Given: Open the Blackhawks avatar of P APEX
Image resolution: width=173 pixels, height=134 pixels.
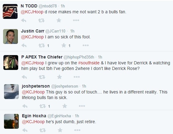Looking at the screenshot, I should coord(11,63).
